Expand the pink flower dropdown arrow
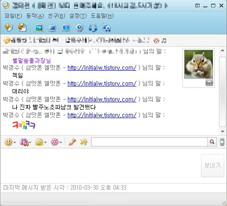 [x=61, y=142]
